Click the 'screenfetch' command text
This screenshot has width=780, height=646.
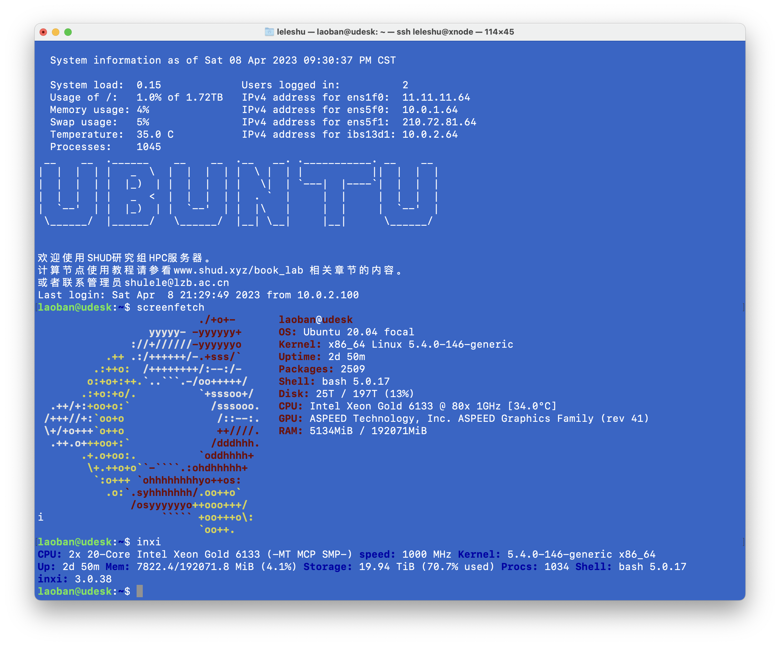pyautogui.click(x=171, y=307)
